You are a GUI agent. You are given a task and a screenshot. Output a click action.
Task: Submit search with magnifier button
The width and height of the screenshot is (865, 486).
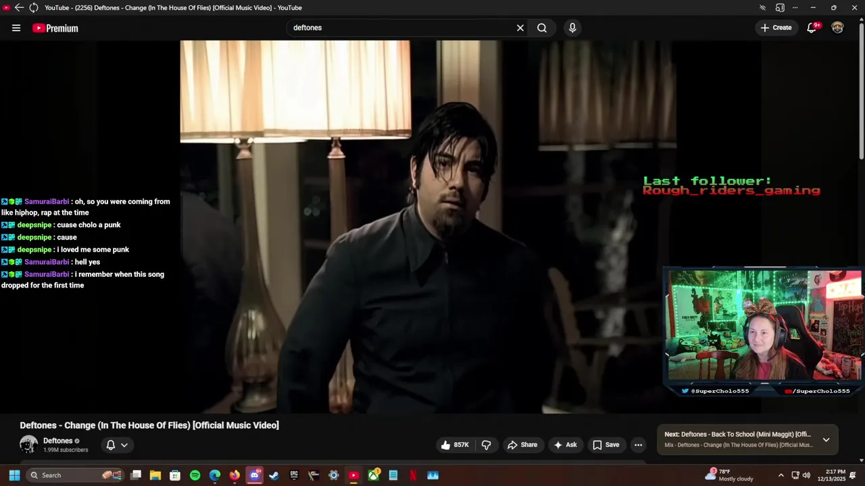pos(542,28)
